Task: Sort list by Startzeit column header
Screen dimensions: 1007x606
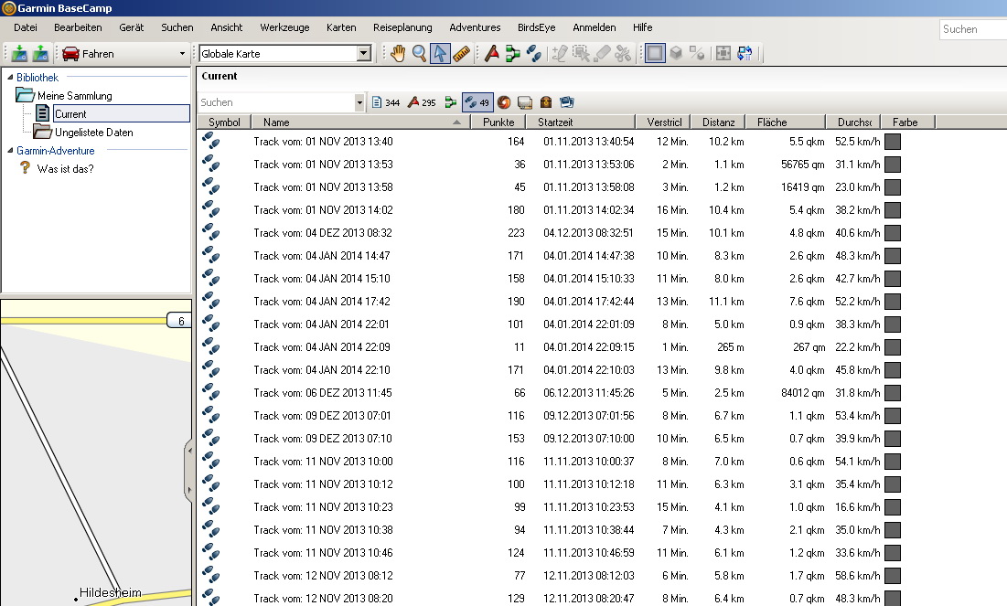Action: (584, 122)
